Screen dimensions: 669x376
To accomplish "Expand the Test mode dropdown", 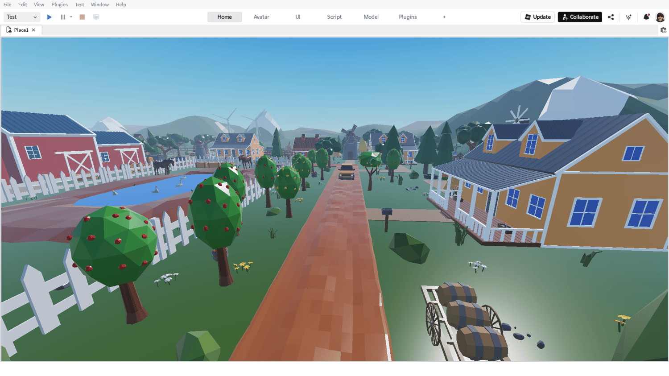I will (22, 17).
